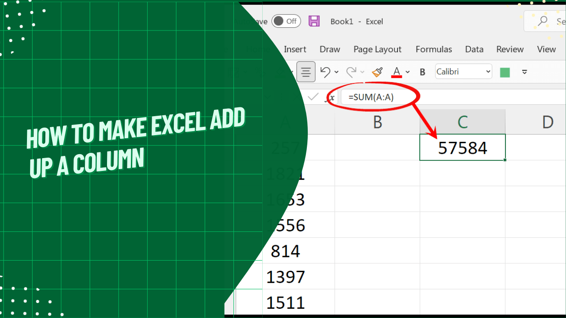Open the Data ribbon tab
The width and height of the screenshot is (566, 318).
point(474,49)
